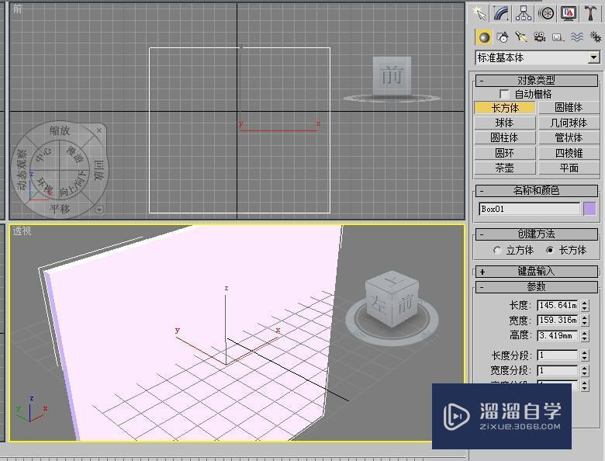Adjust the 宽度分段 spinner arrows

(x=585, y=370)
